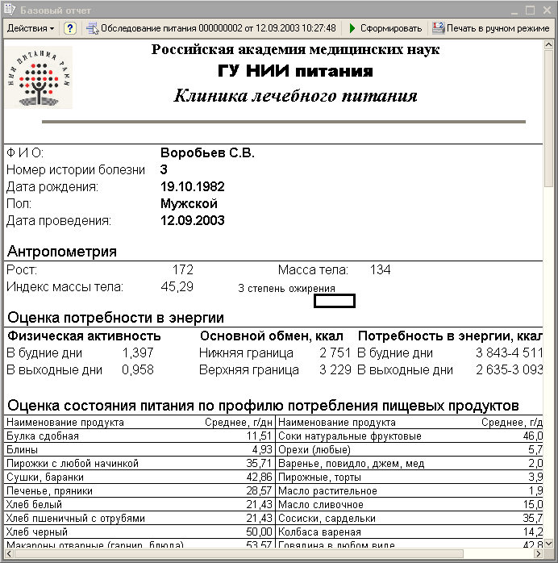Viewport: 558px width, 563px height.
Task: Open Обследование питания 000000002 document link
Action: pyautogui.click(x=219, y=28)
